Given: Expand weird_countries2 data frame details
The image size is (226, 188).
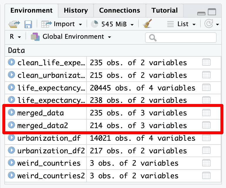Looking at the screenshot, I should (x=11, y=176).
